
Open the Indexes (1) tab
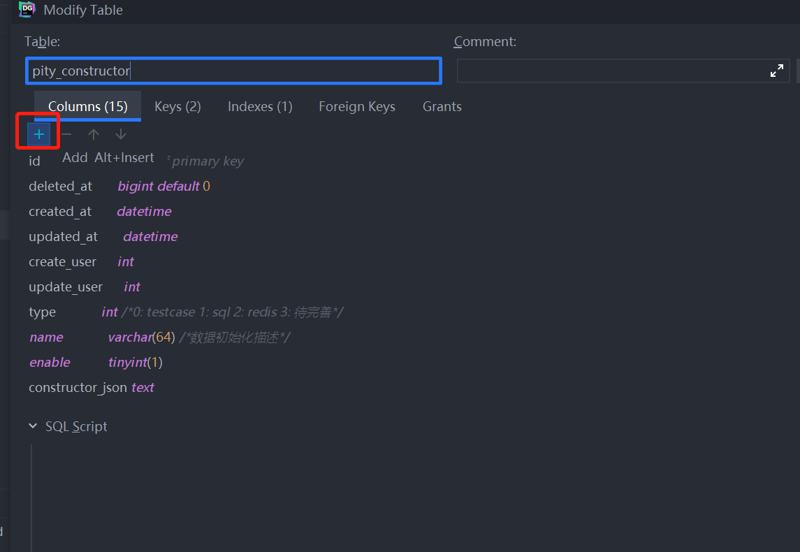[x=260, y=107]
